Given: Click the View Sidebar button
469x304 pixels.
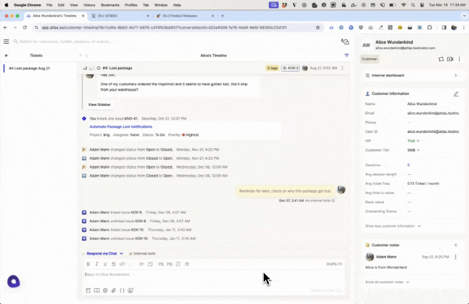Looking at the screenshot, I should 100,104.
